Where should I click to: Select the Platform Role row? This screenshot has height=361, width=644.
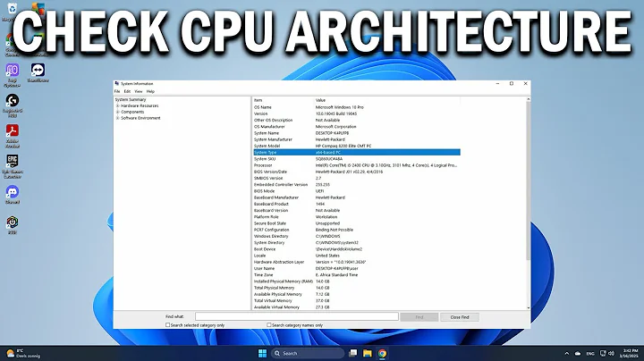(x=357, y=217)
